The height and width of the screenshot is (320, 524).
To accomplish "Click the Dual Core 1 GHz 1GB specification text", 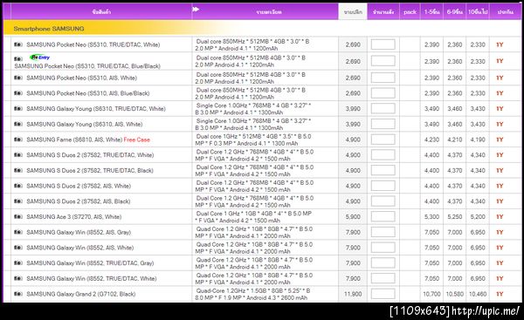I will pos(253,217).
